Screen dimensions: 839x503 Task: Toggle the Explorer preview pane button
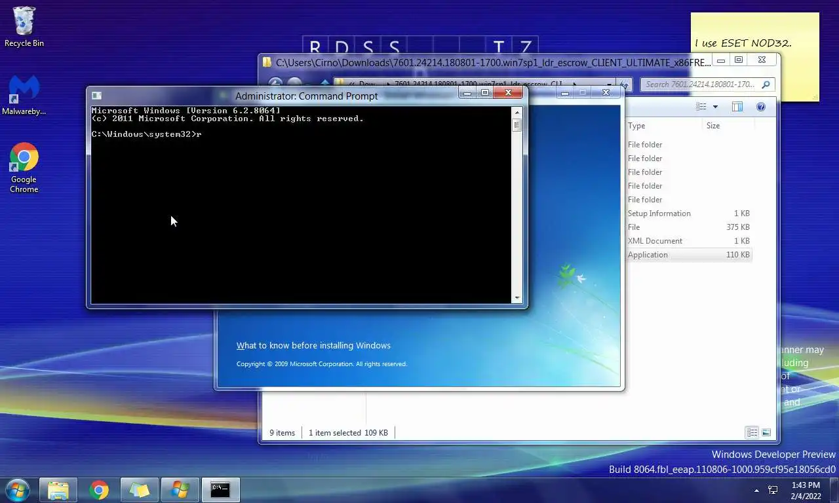(x=737, y=107)
